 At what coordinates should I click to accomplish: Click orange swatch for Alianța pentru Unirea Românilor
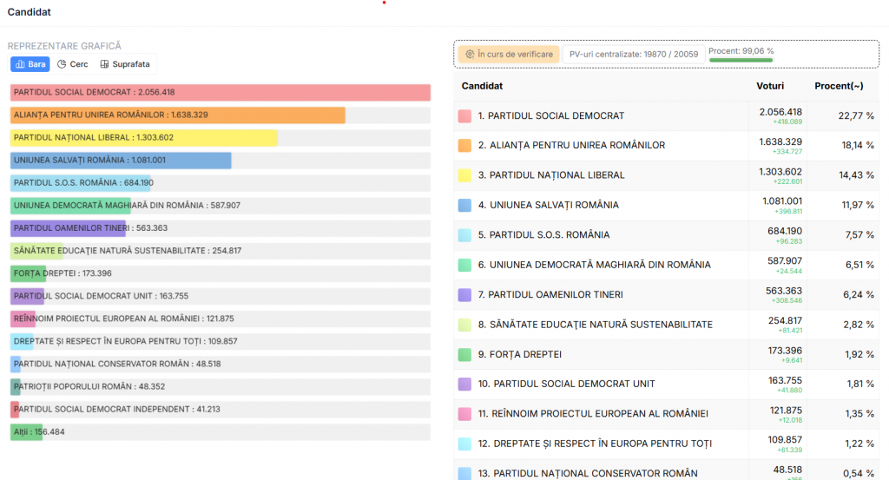coord(464,146)
